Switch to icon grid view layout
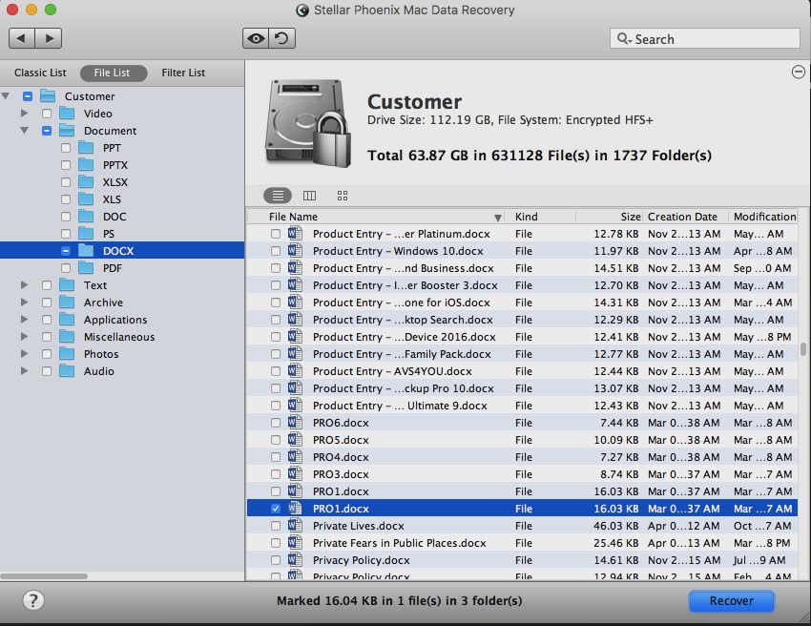This screenshot has height=626, width=811. tap(342, 195)
